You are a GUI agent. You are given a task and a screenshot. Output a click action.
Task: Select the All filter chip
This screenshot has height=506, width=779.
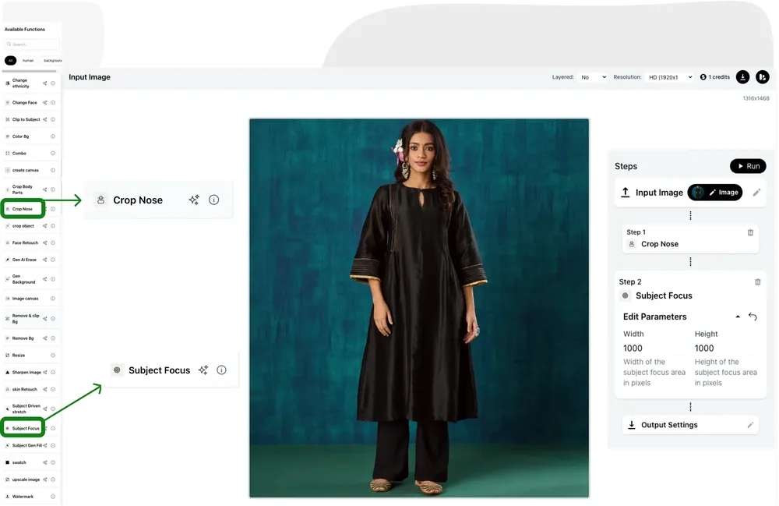(10, 61)
